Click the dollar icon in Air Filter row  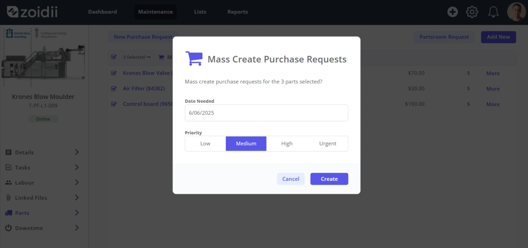[x=468, y=89]
